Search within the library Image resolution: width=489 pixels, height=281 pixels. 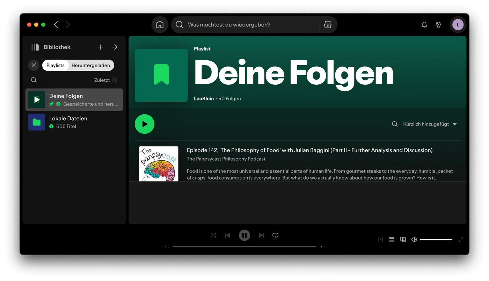click(34, 80)
